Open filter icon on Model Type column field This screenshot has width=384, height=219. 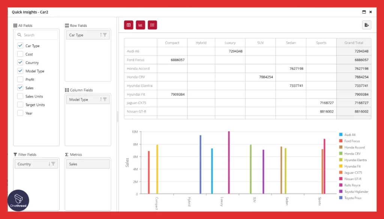[105, 100]
